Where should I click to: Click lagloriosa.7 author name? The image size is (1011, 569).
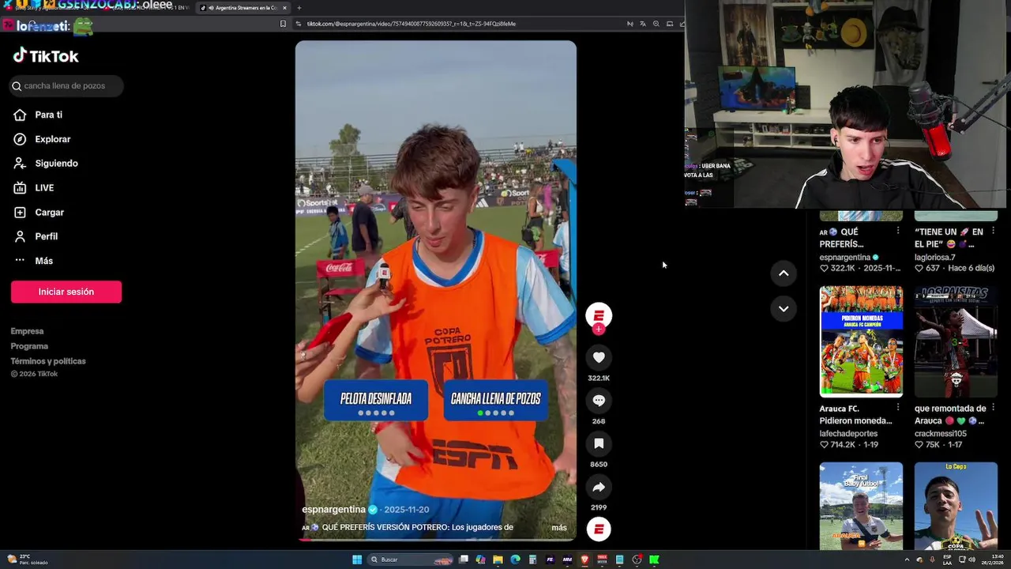[934, 257]
